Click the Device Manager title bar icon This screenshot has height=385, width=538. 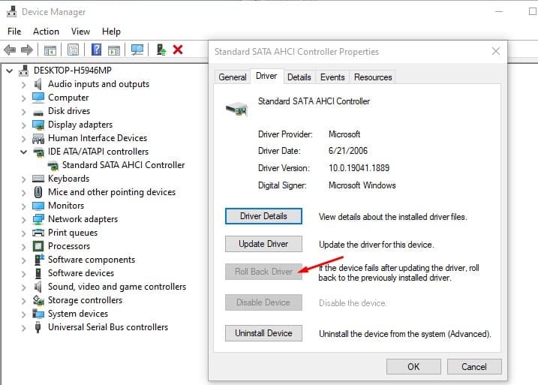12,12
